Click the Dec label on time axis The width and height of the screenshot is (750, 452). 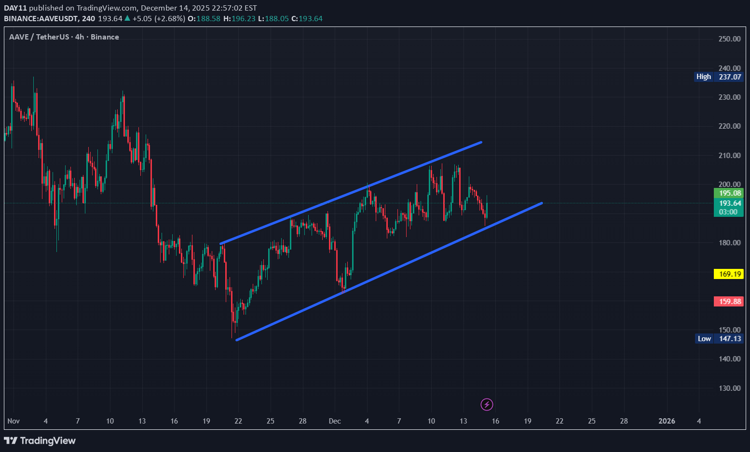point(335,421)
